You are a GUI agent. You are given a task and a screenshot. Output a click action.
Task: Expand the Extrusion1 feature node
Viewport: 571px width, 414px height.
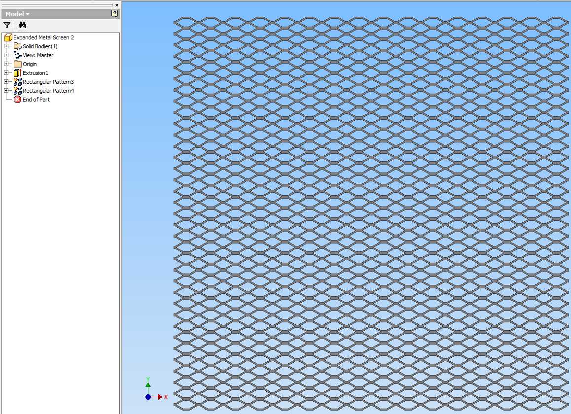click(x=6, y=73)
